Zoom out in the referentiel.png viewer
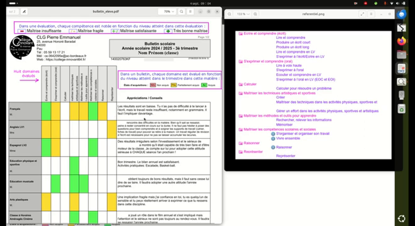 tap(230, 14)
